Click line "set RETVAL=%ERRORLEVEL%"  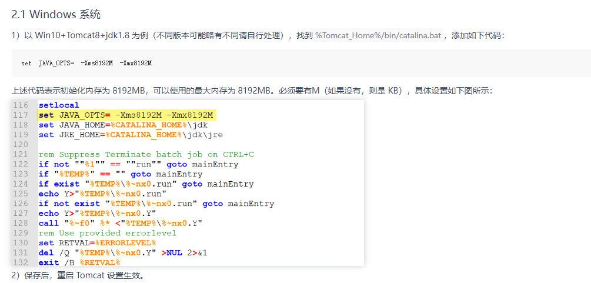click(x=97, y=242)
